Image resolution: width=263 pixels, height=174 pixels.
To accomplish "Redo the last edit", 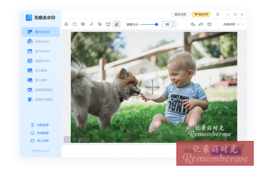I will [x=201, y=24].
